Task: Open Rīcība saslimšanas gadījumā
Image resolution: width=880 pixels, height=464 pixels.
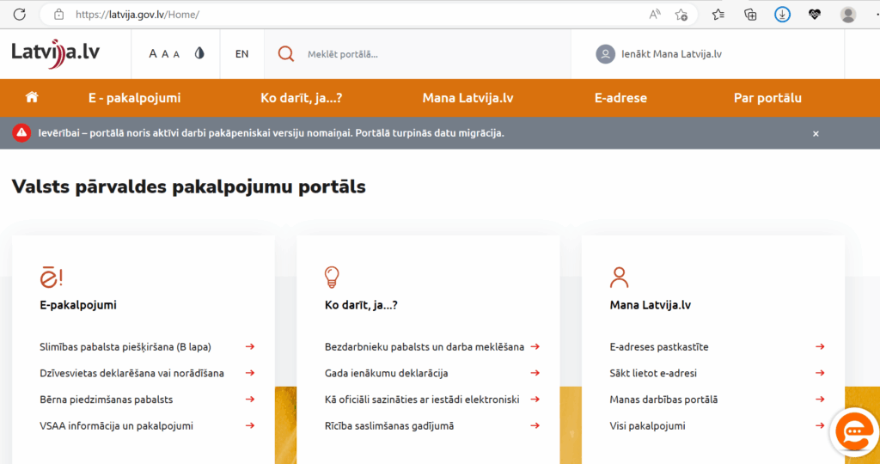Action: 389,426
